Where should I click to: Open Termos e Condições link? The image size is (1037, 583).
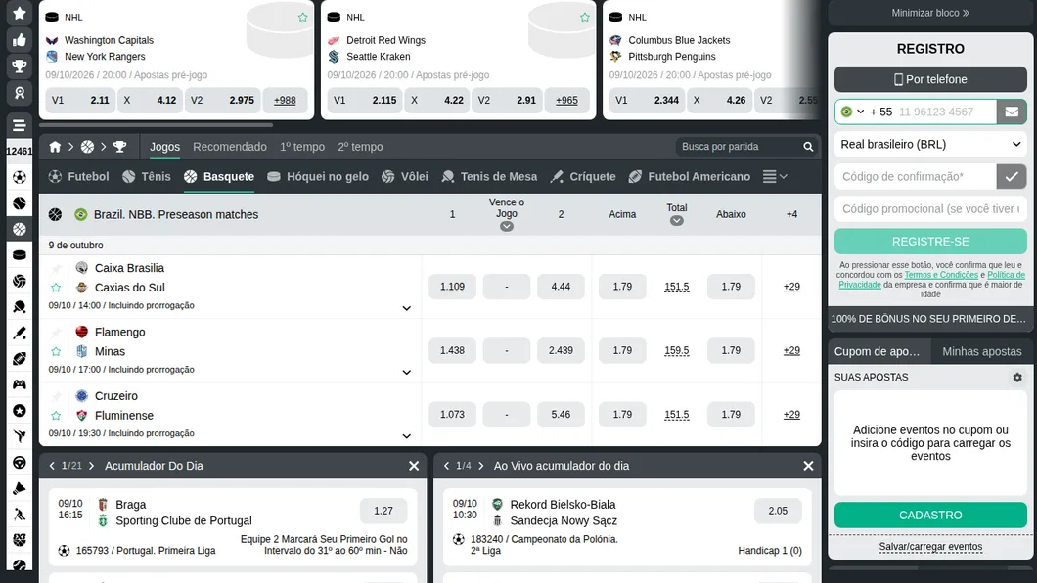point(941,275)
